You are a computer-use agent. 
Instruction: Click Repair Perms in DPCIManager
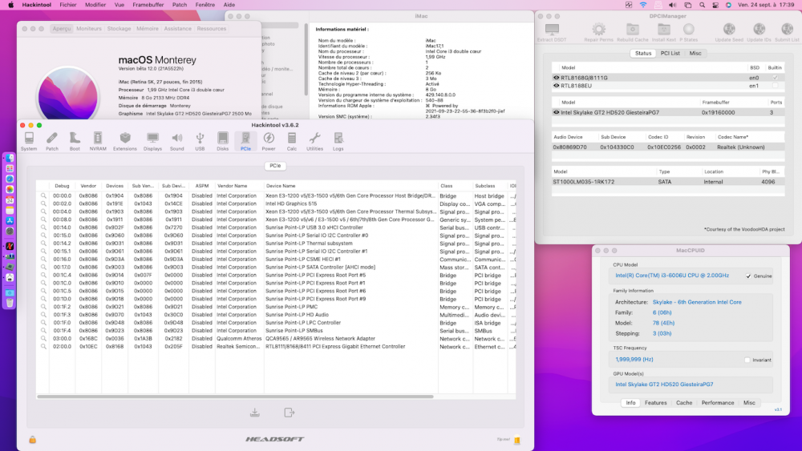(x=598, y=32)
